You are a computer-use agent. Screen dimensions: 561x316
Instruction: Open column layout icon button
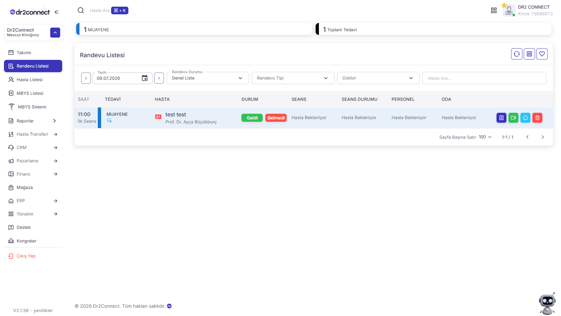(529, 54)
